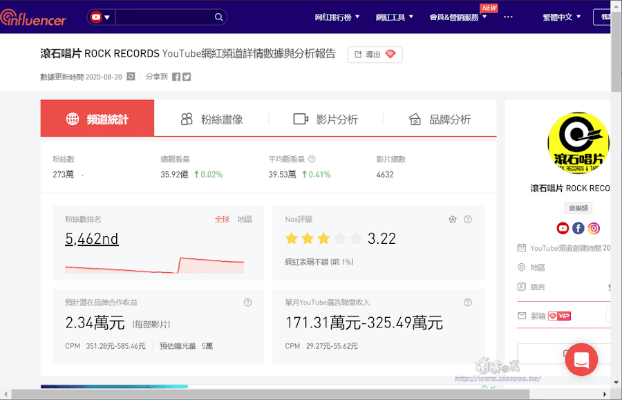Screen dimensions: 622x400
Task: Click the 導出 export button
Action: click(375, 55)
